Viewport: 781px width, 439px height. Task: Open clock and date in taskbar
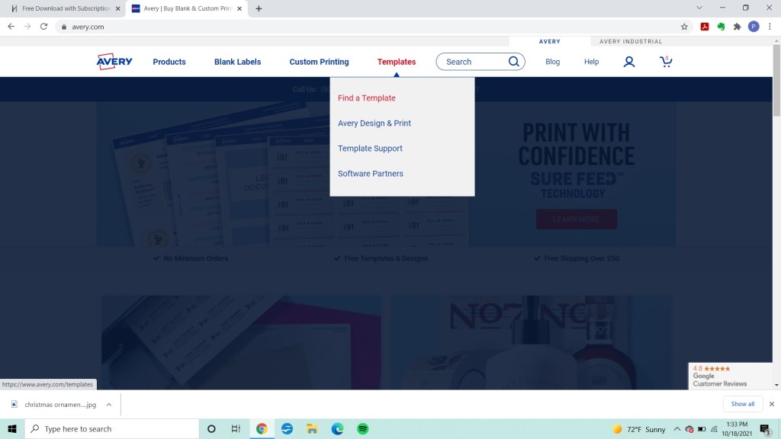coord(738,428)
